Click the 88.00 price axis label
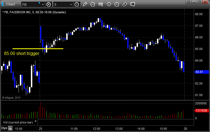210x132 pixels. [199, 14]
